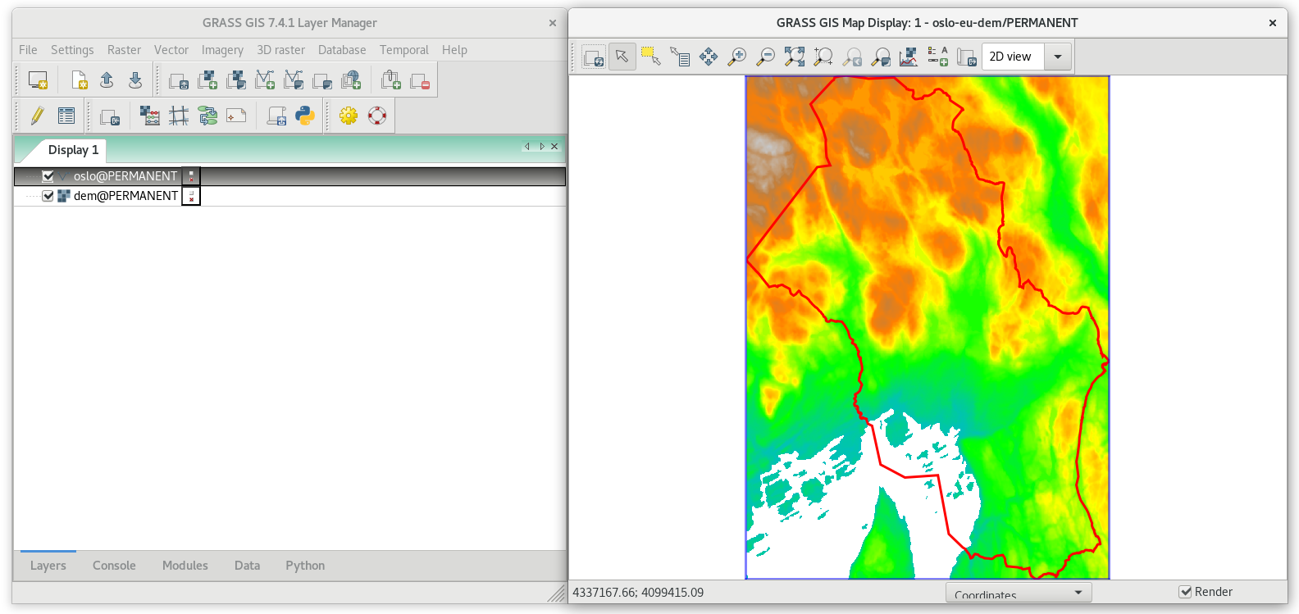
Task: Select the Query raster/vector map tool
Action: pyautogui.click(x=680, y=57)
